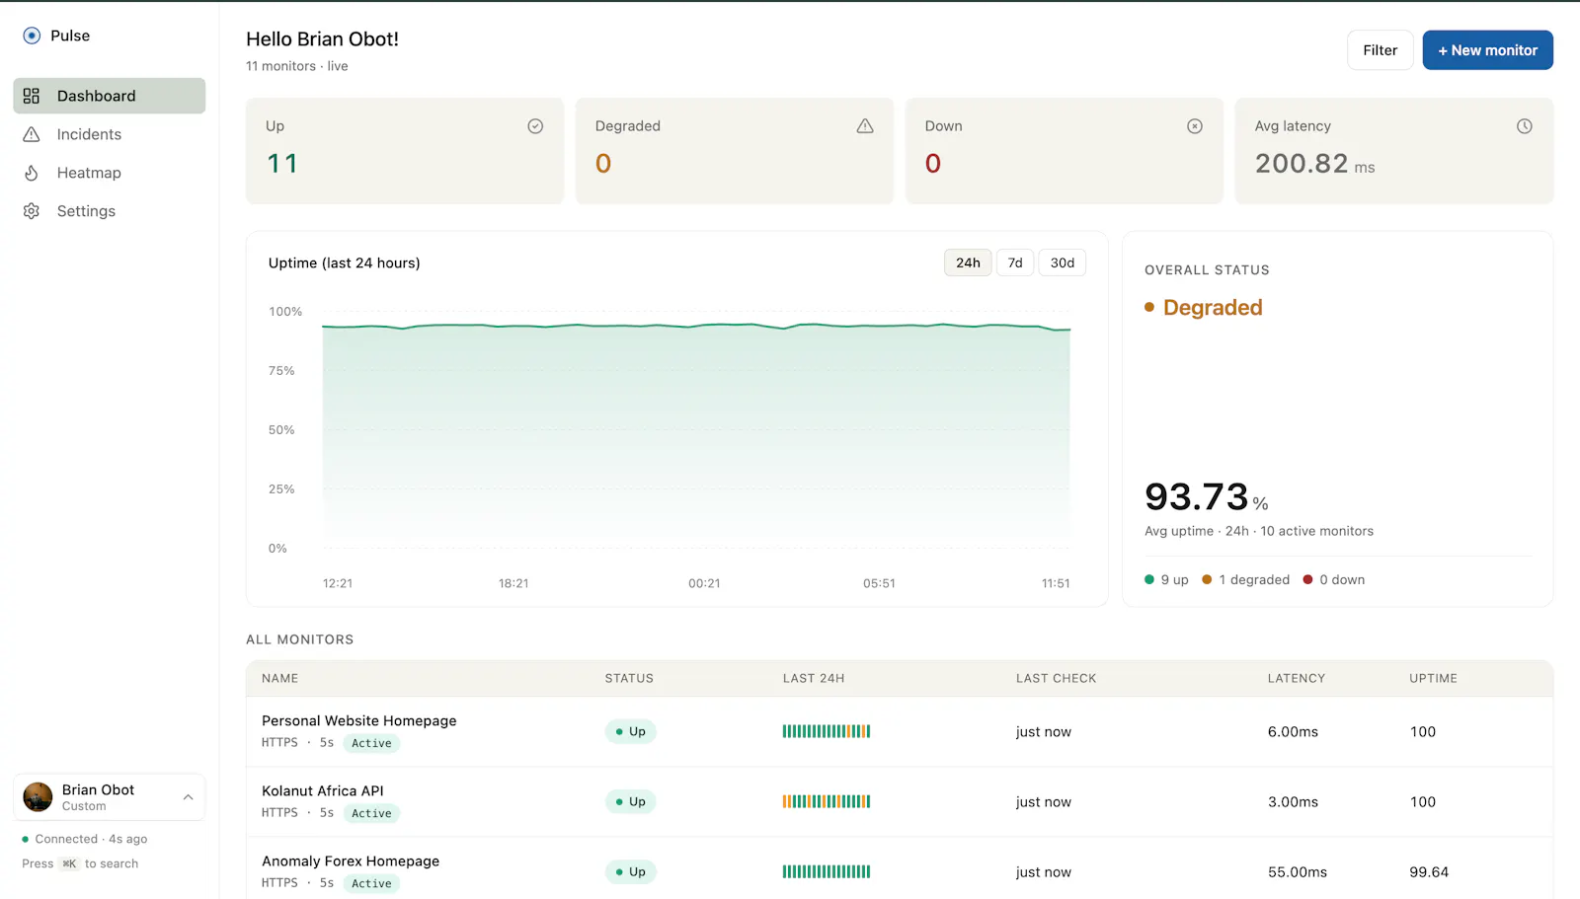This screenshot has width=1580, height=899.
Task: Create a New monitor
Action: (1487, 50)
